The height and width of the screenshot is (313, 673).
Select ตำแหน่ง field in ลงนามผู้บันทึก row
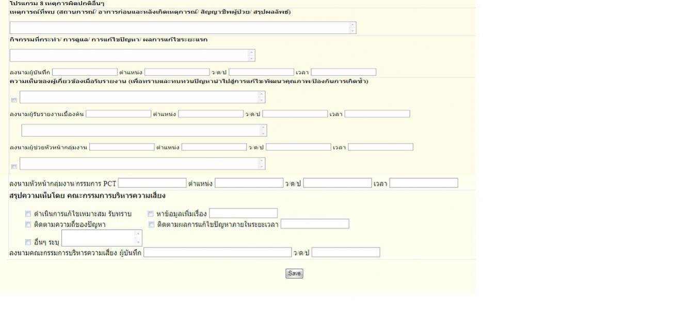pyautogui.click(x=177, y=72)
